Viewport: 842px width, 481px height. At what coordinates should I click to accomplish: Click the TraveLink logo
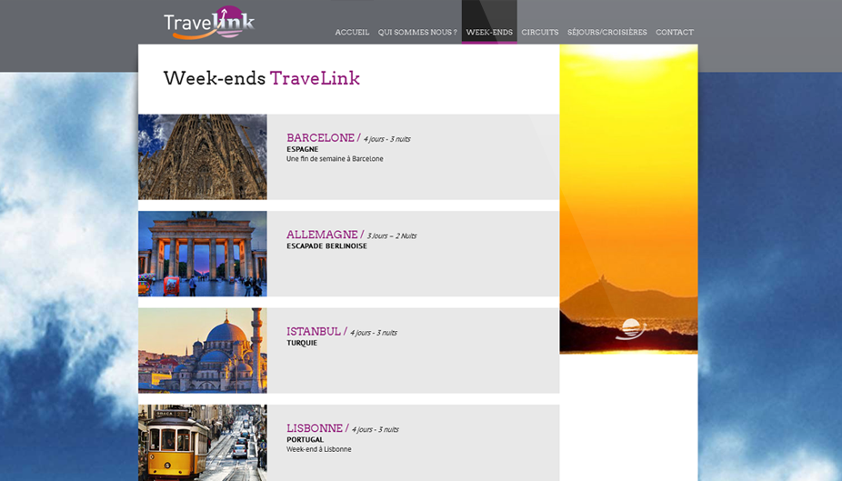point(209,23)
